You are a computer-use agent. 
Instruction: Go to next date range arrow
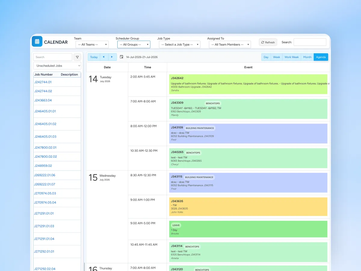[112, 57]
